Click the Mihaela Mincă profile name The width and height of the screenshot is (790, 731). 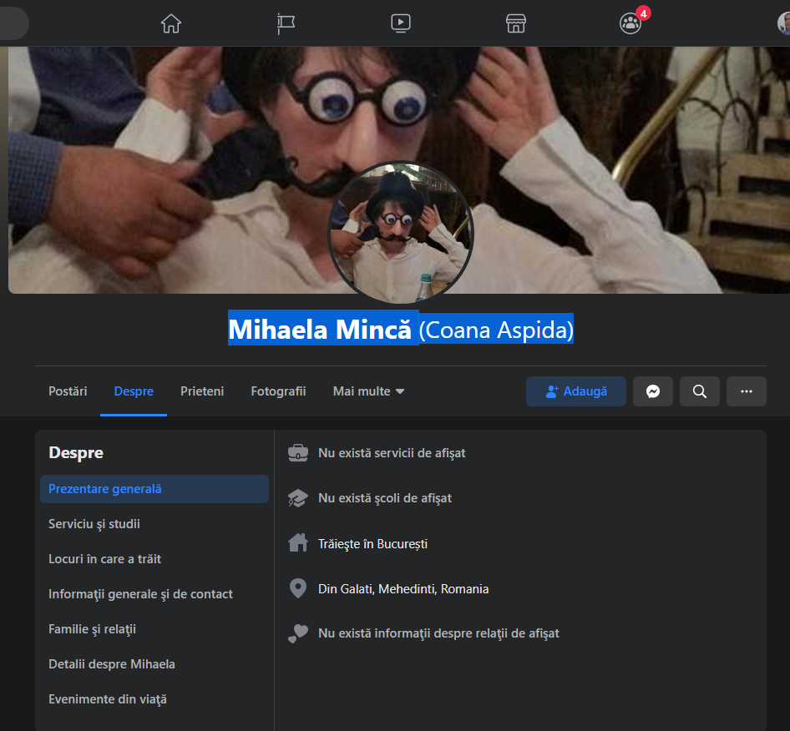320,330
